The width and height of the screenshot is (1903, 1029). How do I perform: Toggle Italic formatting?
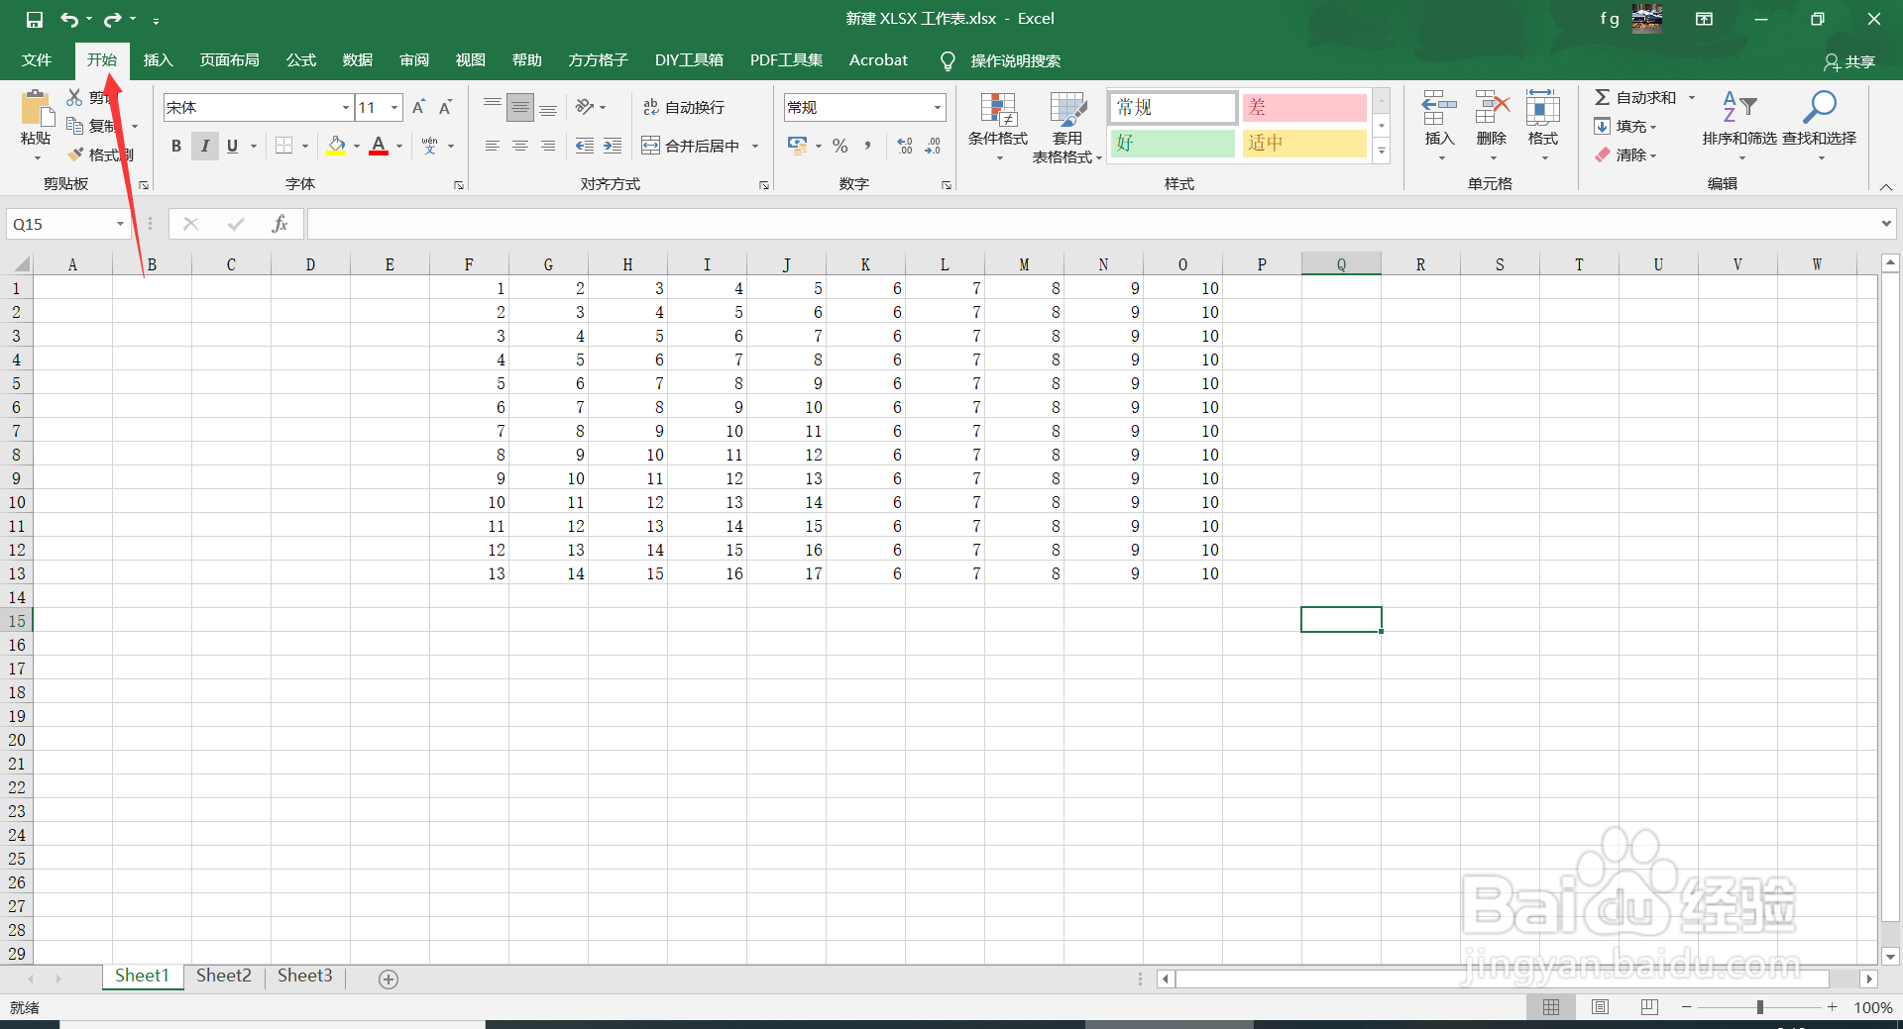pyautogui.click(x=205, y=146)
